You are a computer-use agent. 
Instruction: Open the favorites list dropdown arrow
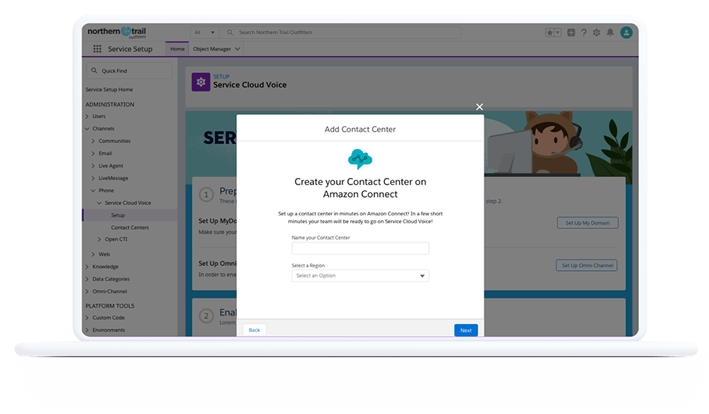point(558,33)
